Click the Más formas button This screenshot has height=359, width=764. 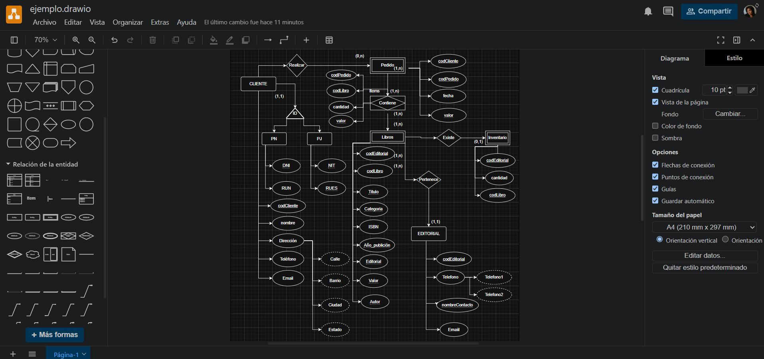tap(55, 335)
